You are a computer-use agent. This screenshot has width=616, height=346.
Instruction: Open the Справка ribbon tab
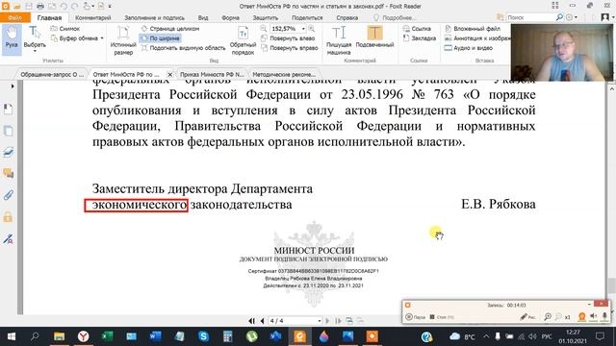click(347, 17)
